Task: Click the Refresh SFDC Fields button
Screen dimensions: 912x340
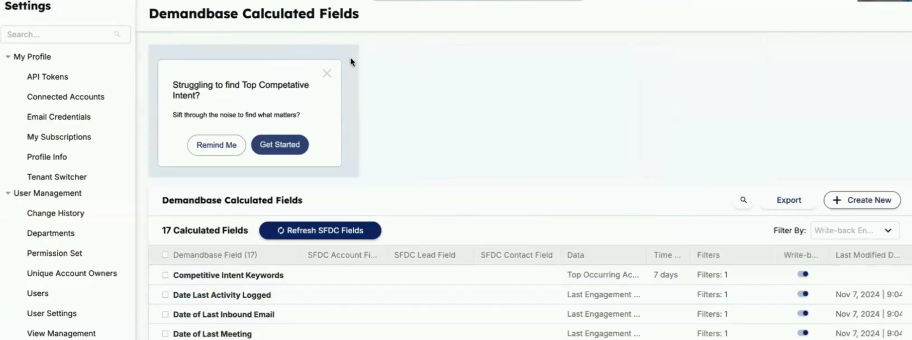Action: coord(320,230)
